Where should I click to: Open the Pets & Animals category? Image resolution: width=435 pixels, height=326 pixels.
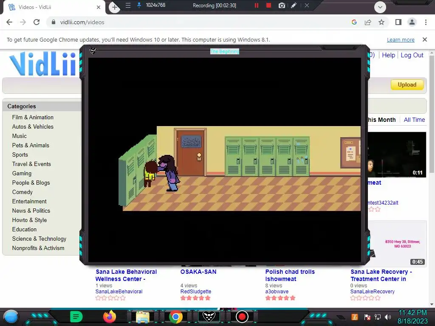(31, 145)
